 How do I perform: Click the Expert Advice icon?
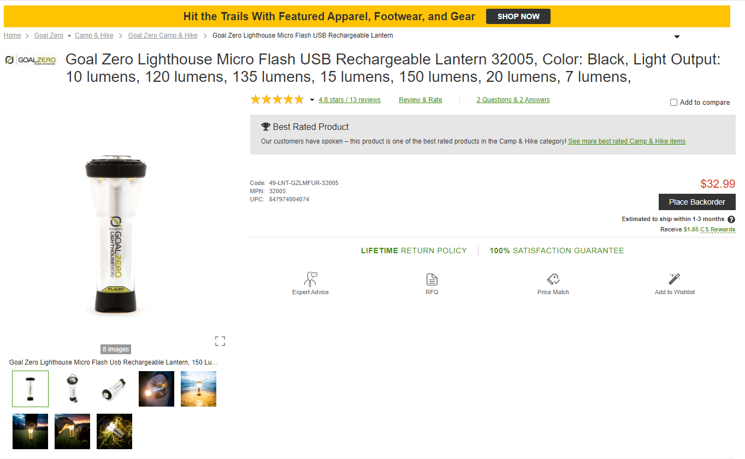pos(311,279)
